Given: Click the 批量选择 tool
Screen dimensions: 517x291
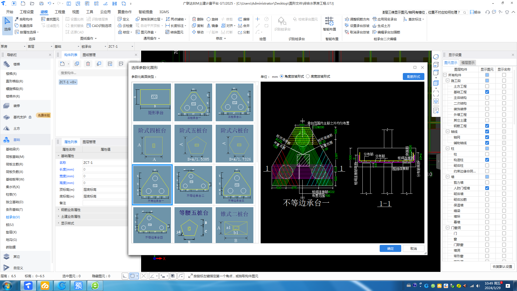Looking at the screenshot, I should (24, 26).
